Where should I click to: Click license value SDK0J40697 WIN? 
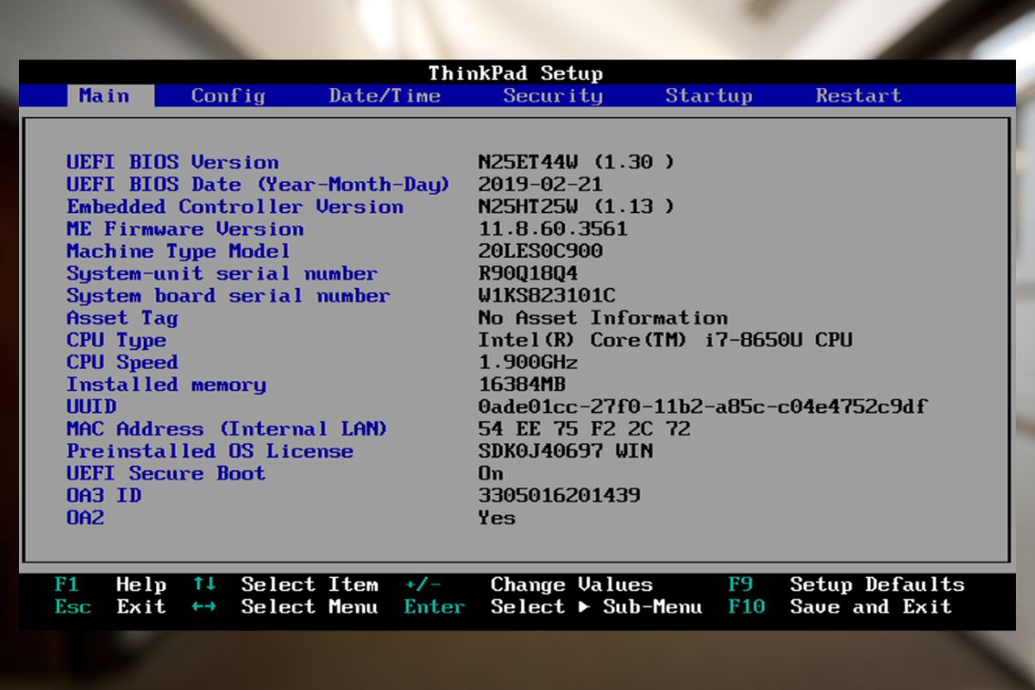[x=565, y=452]
